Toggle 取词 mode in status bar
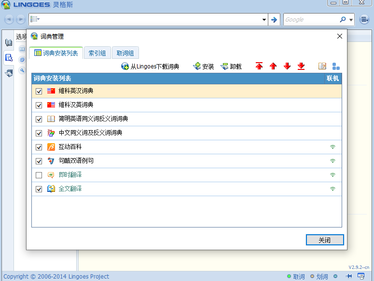Screen dimensions: 374x281 [296, 277]
